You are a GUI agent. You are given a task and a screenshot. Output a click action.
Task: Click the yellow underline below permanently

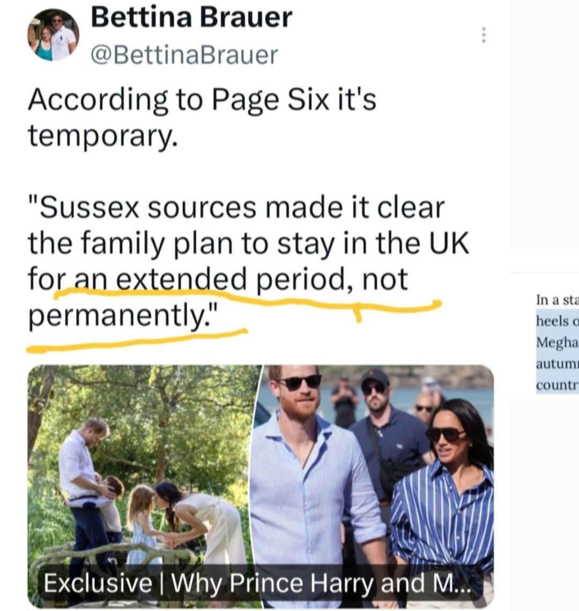coord(137,341)
